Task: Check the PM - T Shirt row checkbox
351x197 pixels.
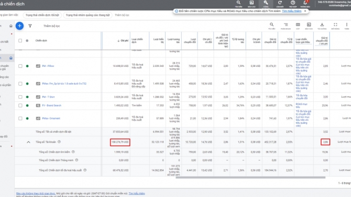Action: 20,97
